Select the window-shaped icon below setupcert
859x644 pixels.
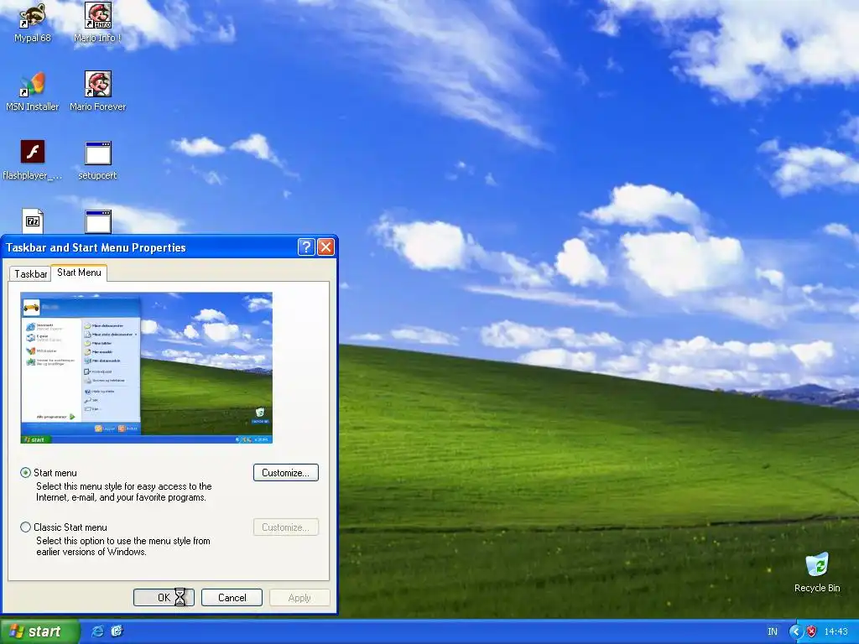click(x=98, y=221)
